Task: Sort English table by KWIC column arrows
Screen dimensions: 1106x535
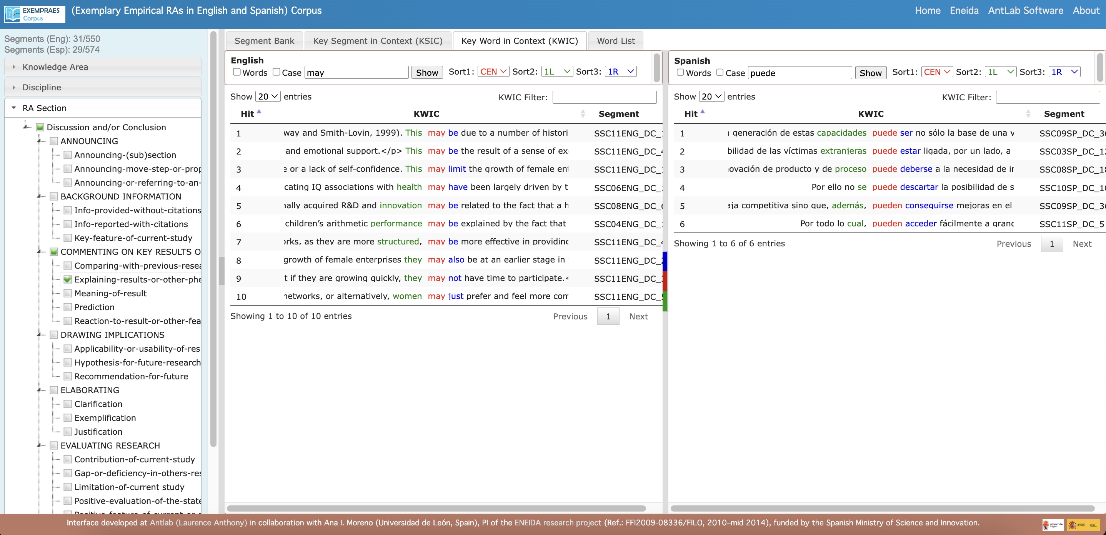Action: coord(583,114)
